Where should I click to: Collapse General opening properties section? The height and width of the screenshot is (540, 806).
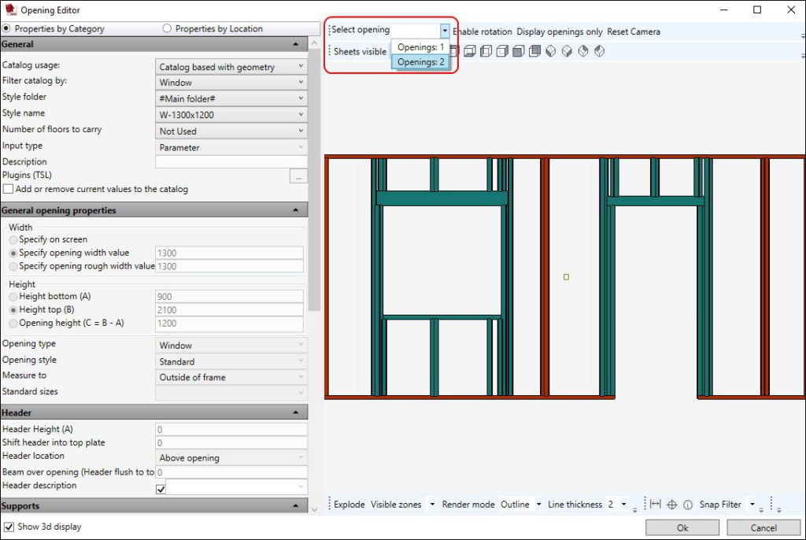(296, 210)
